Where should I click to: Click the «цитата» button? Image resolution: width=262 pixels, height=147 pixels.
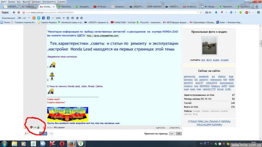click(160, 128)
